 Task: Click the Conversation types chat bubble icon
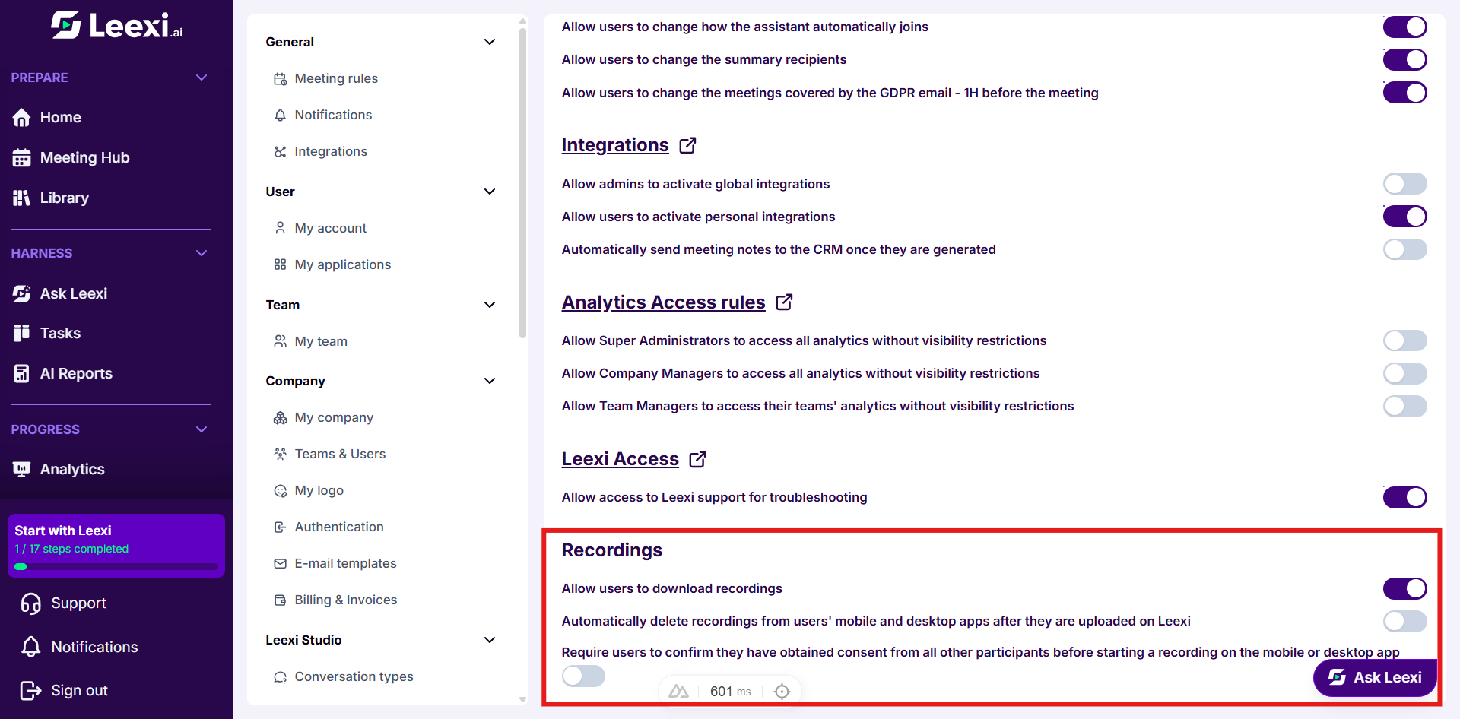(280, 677)
